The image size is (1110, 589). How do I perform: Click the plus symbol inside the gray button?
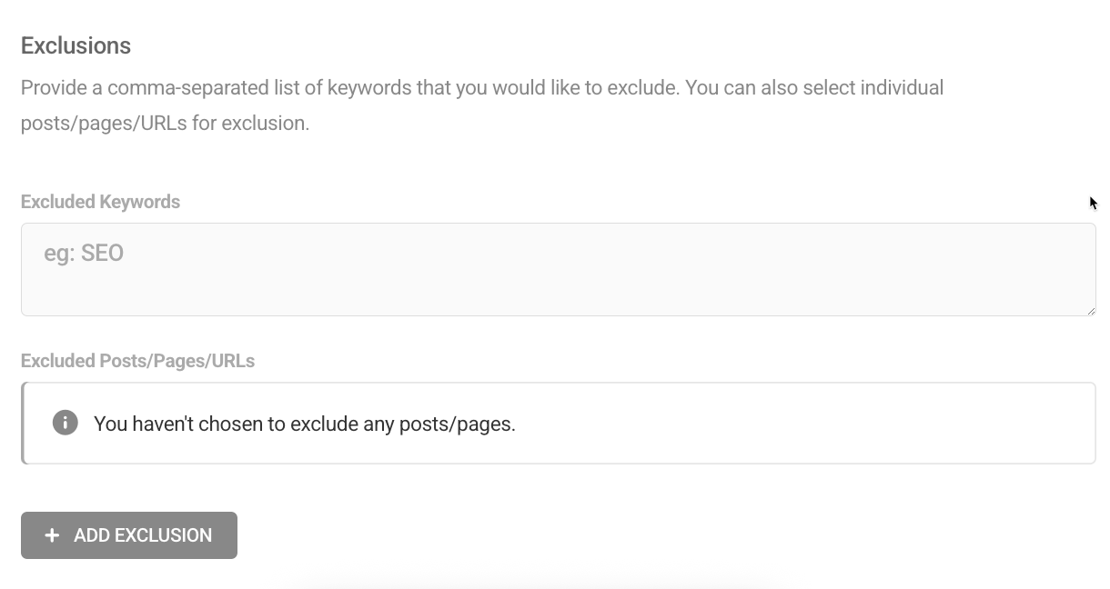(52, 535)
